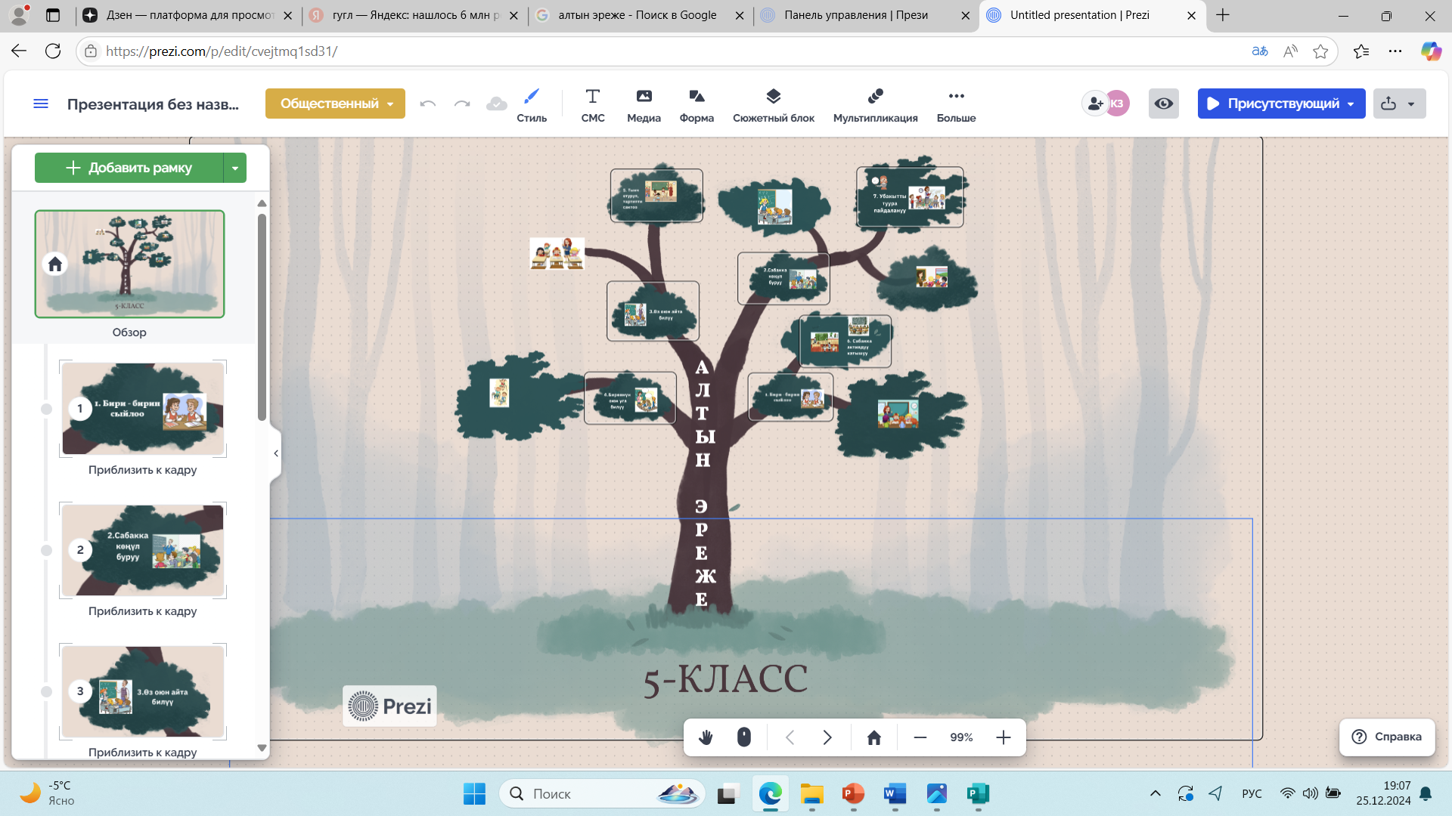Open the Общественный visibility dropdown
Image resolution: width=1452 pixels, height=816 pixels.
(x=335, y=104)
